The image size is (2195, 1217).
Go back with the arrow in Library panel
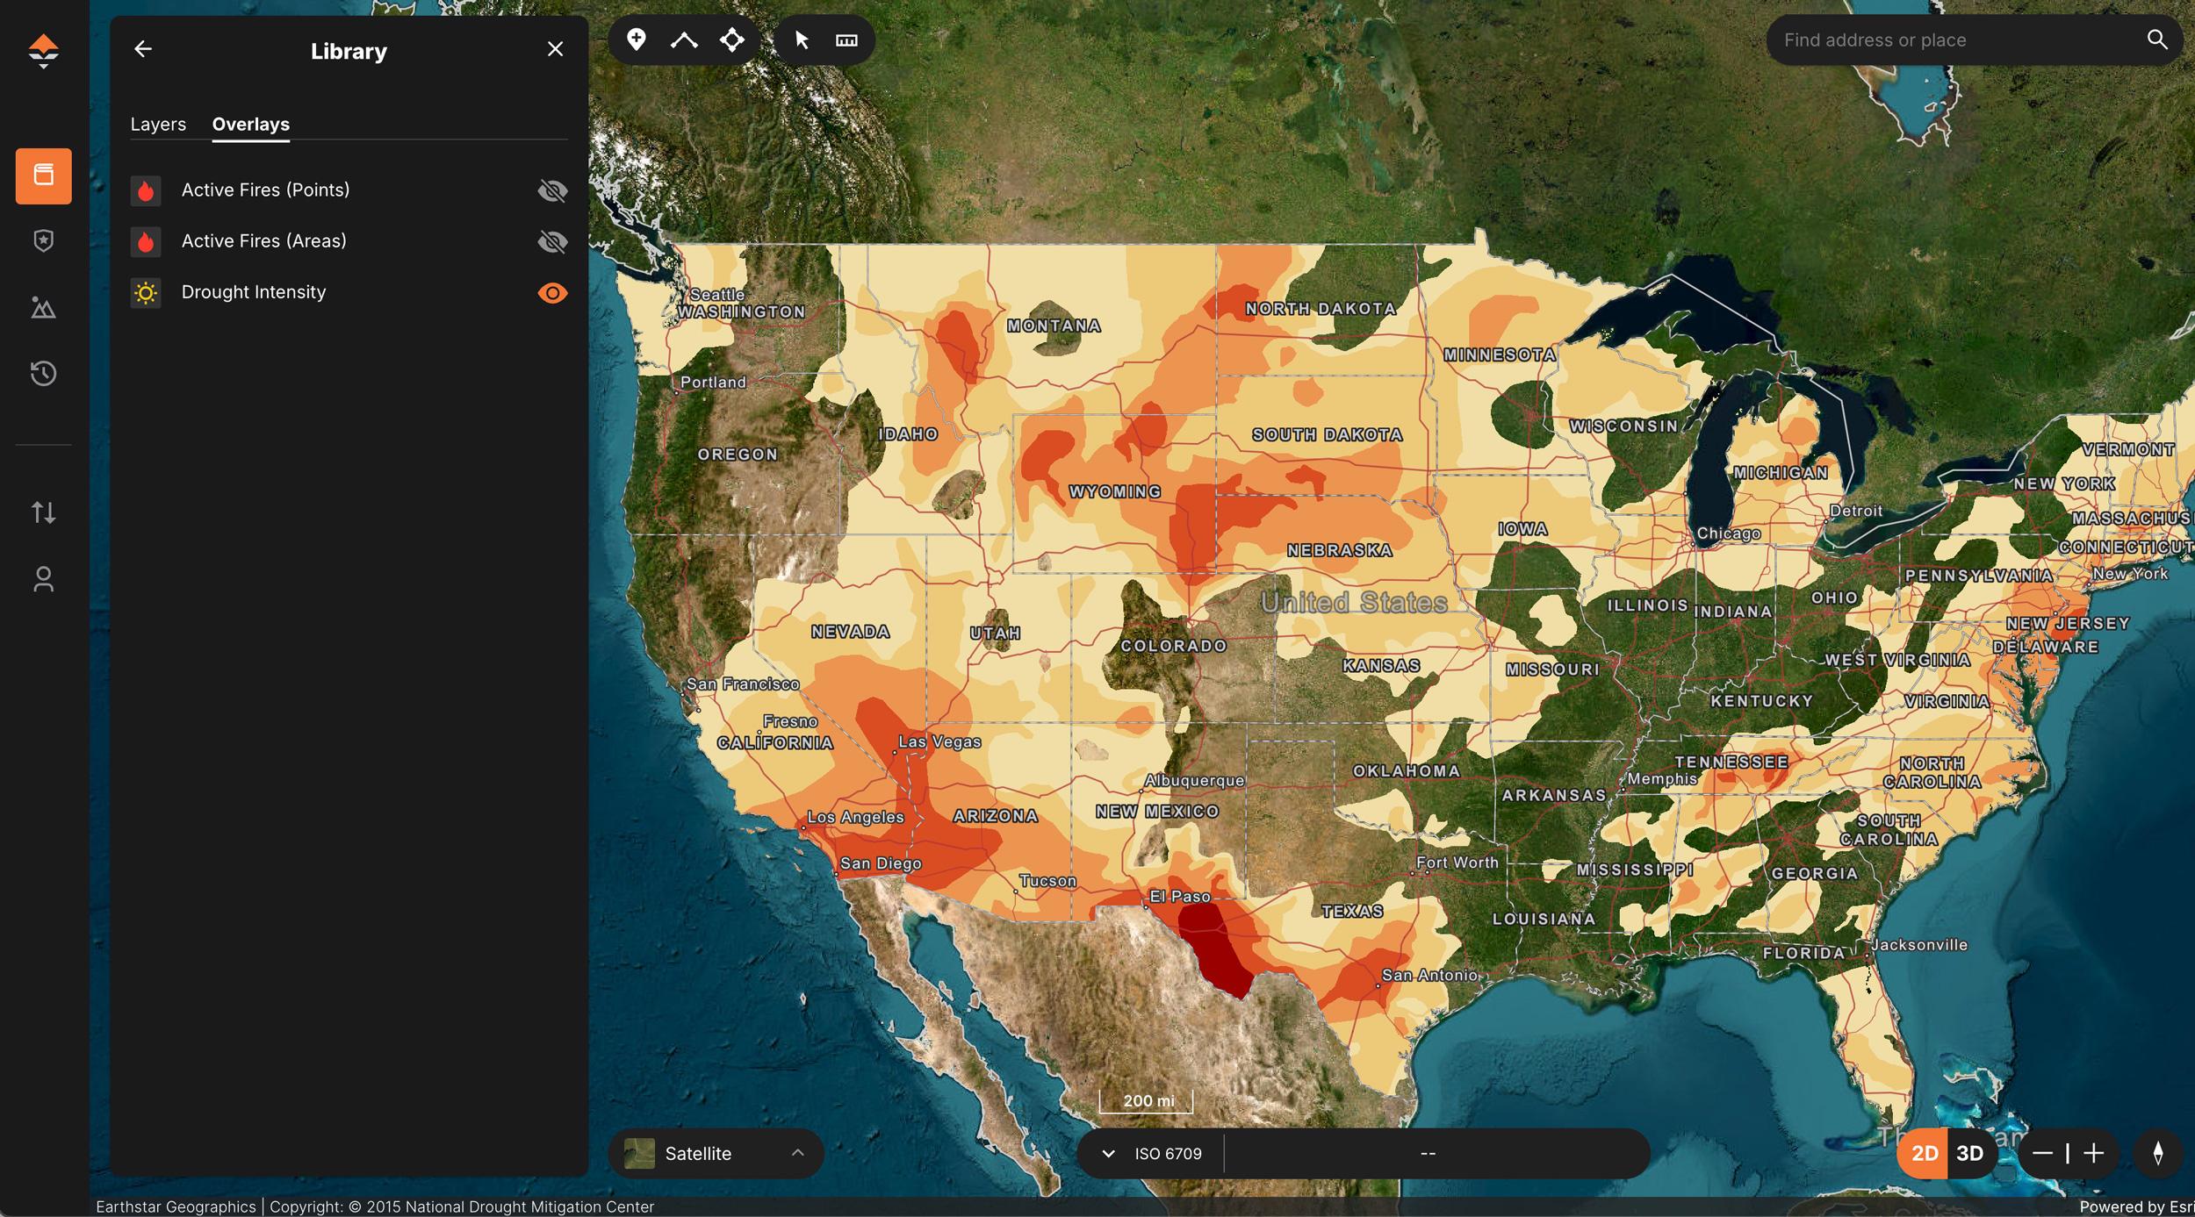tap(143, 48)
